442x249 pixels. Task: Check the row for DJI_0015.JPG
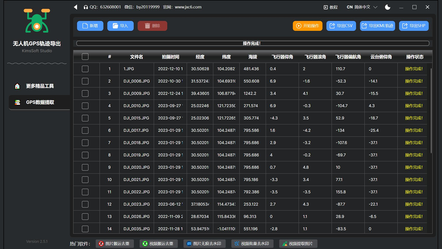pos(85,118)
